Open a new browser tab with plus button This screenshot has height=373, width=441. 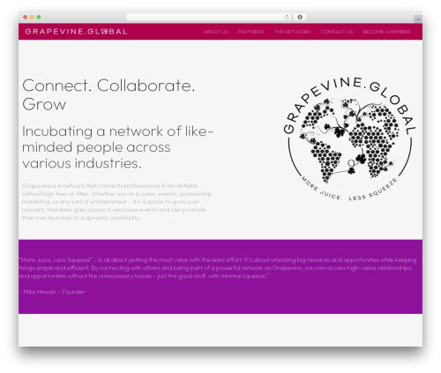point(418,19)
